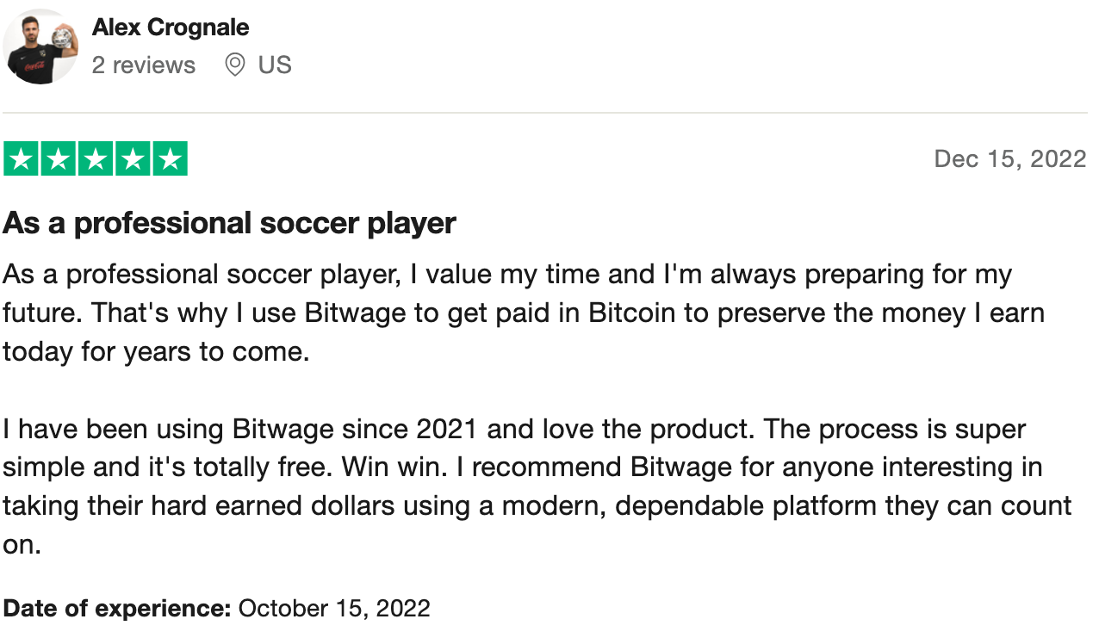Click the third green star rating
1099x644 pixels.
pos(96,159)
